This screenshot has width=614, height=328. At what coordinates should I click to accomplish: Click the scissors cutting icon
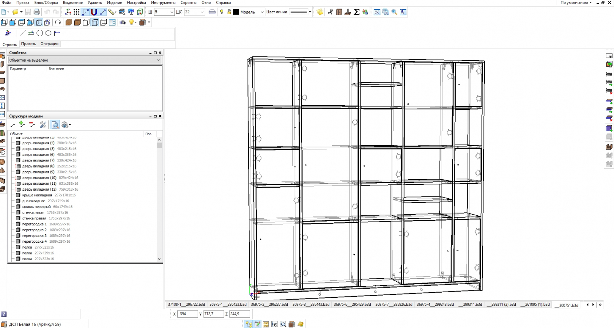pos(330,12)
